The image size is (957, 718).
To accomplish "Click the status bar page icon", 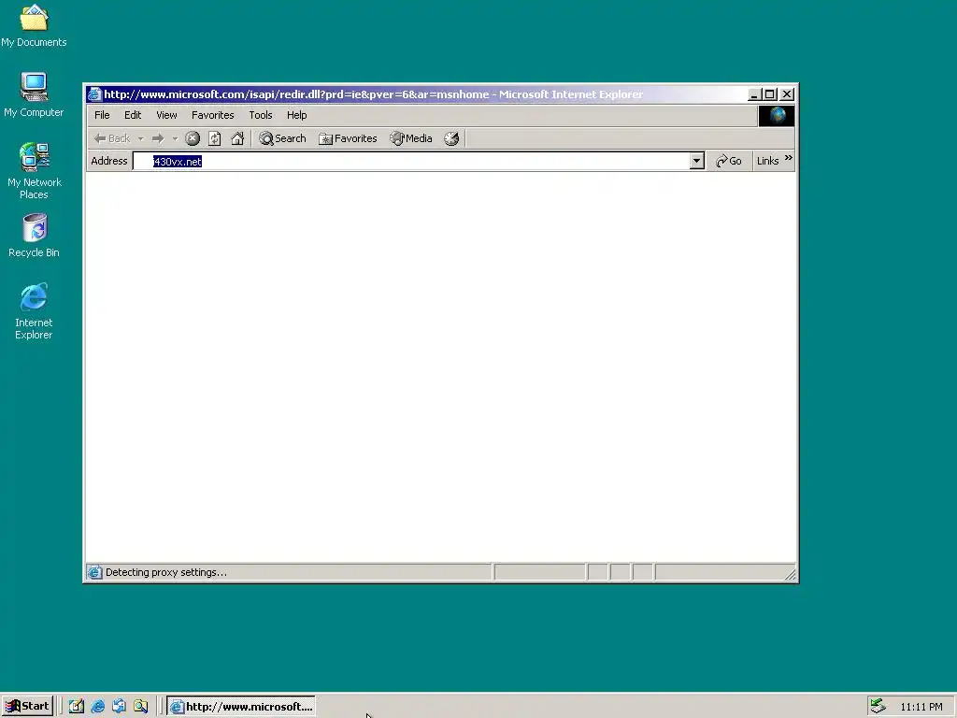I will (94, 572).
